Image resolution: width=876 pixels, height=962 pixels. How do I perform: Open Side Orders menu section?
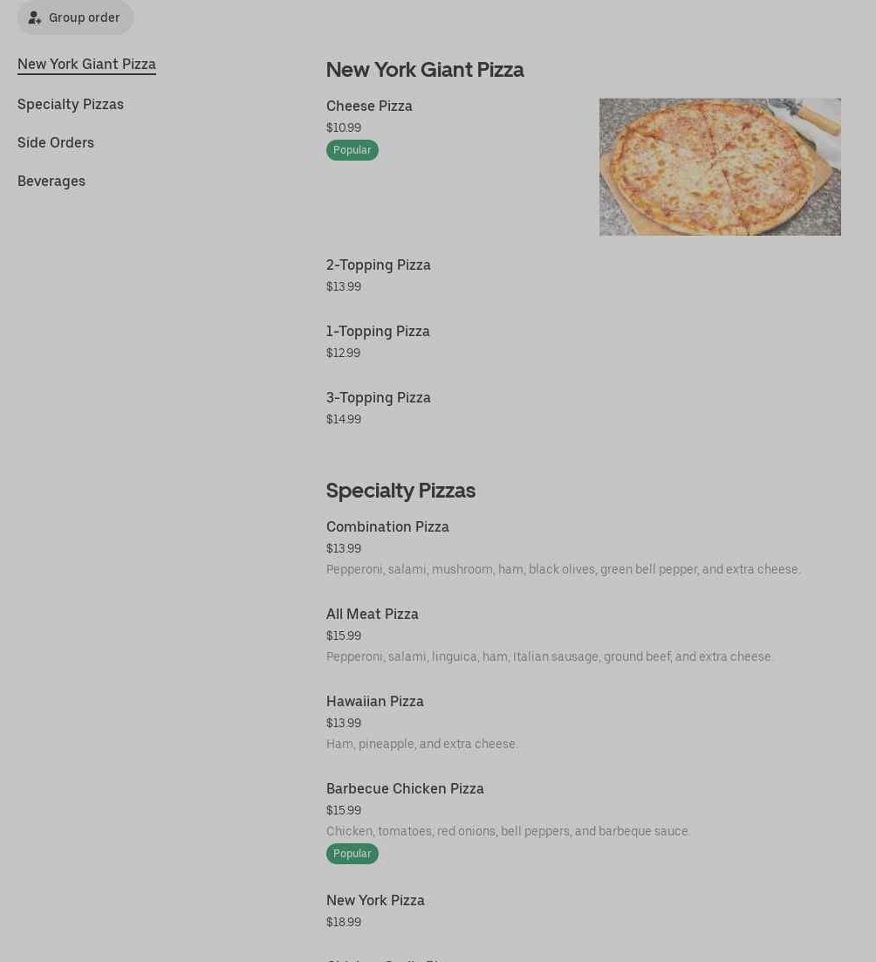(56, 142)
